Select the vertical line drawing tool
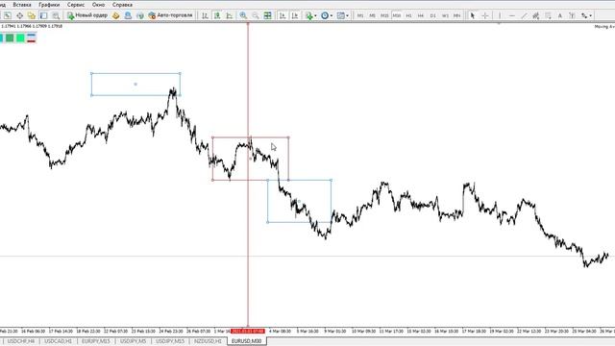The width and height of the screenshot is (615, 346). (500, 15)
